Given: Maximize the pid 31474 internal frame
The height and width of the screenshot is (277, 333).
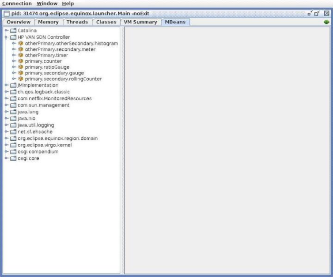Looking at the screenshot, I should (x=317, y=13).
